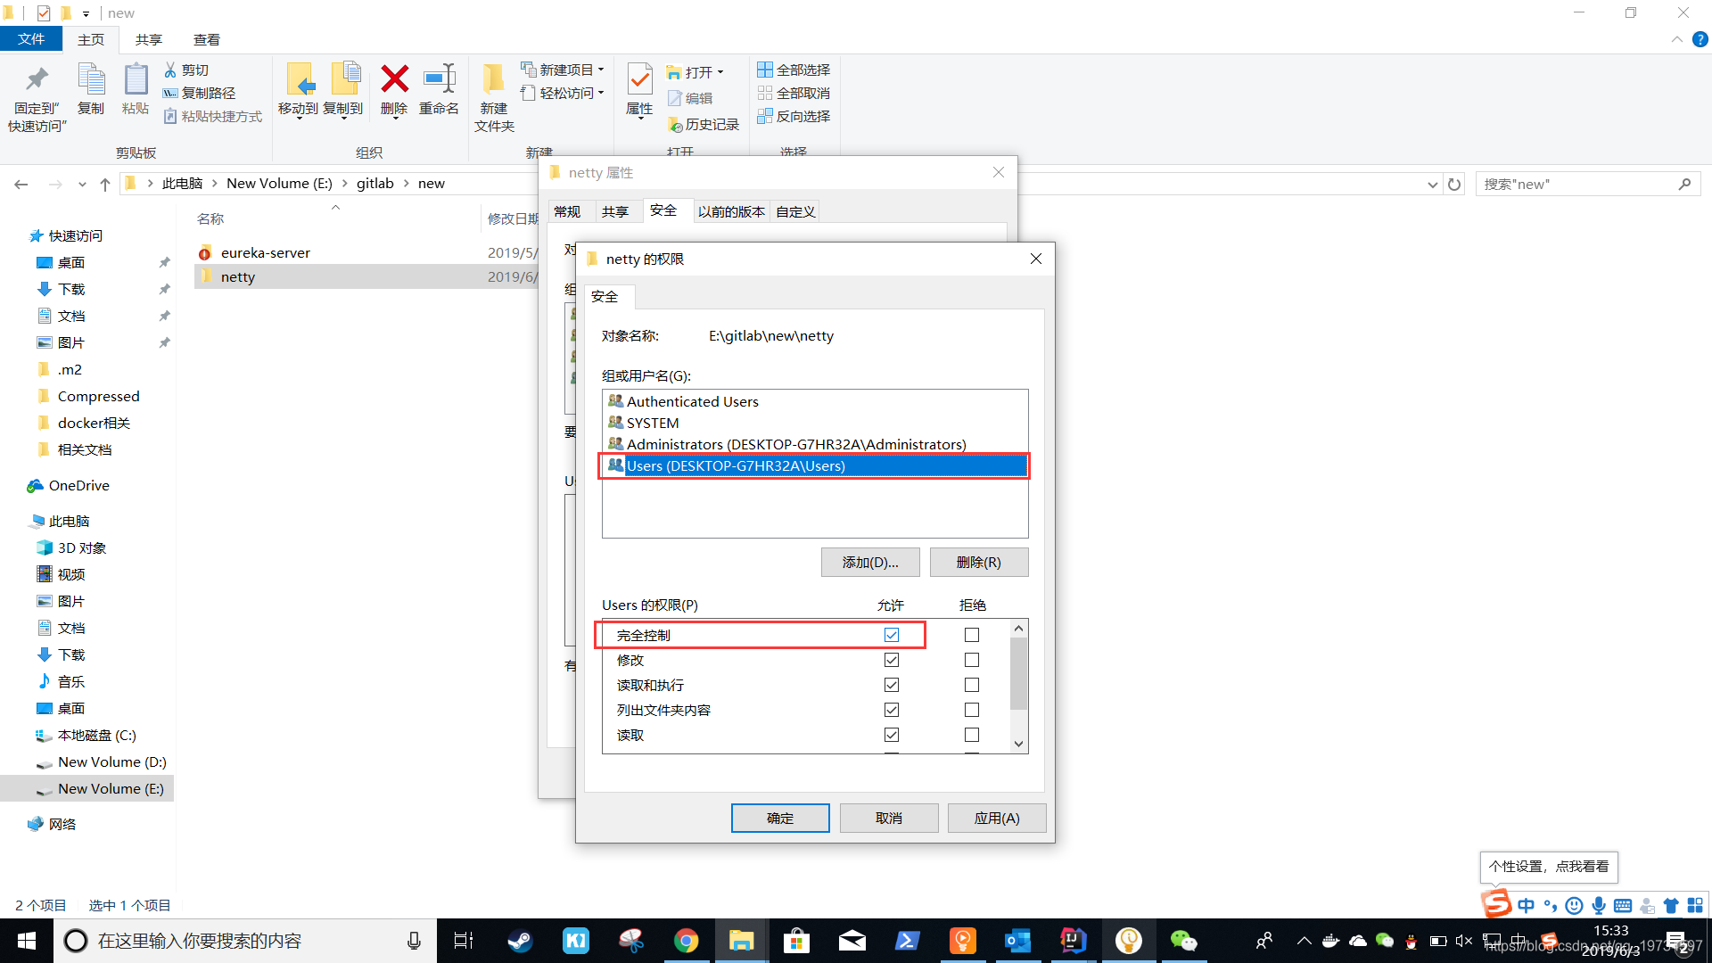This screenshot has width=1712, height=963.
Task: Click the Apply (应用) button
Action: (x=997, y=819)
